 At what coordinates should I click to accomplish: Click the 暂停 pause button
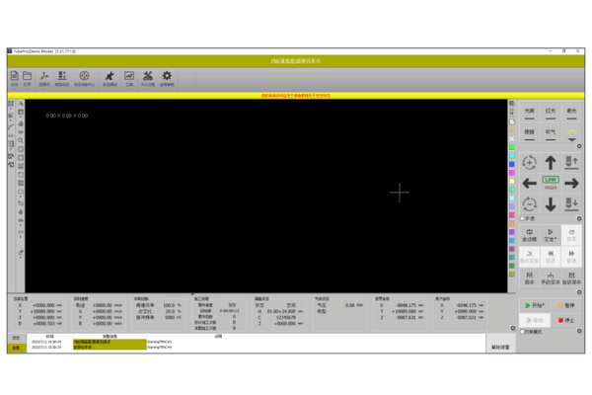(566, 305)
